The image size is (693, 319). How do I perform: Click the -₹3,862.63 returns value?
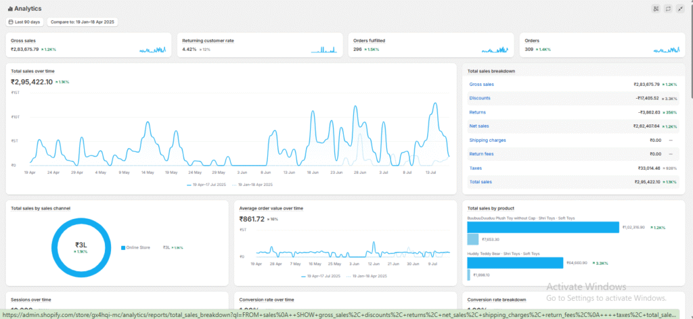tap(649, 112)
